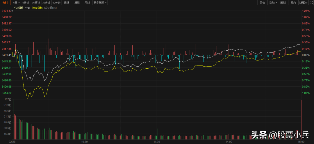314x144 pixels.
Task: Click the fullscreen expand icon
Action: coord(311,3)
